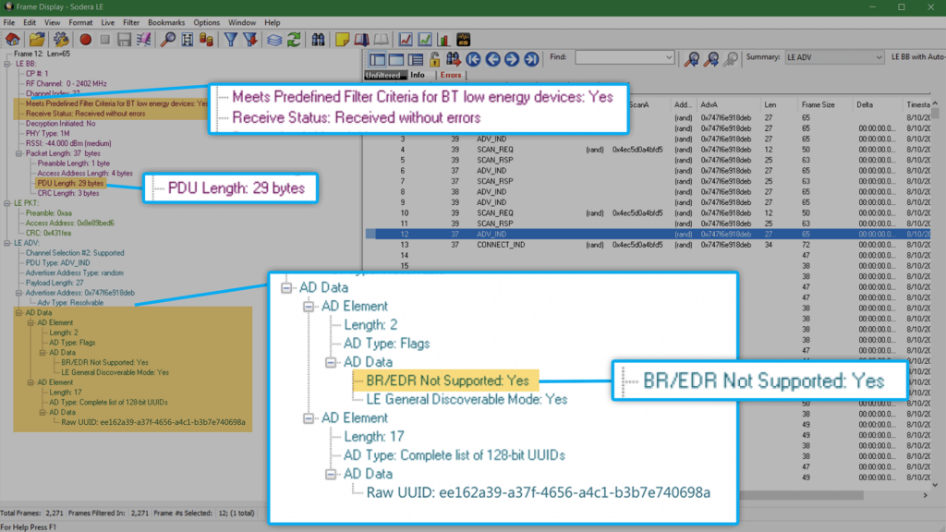Click the frame list vertical scrollbar

click(935, 293)
